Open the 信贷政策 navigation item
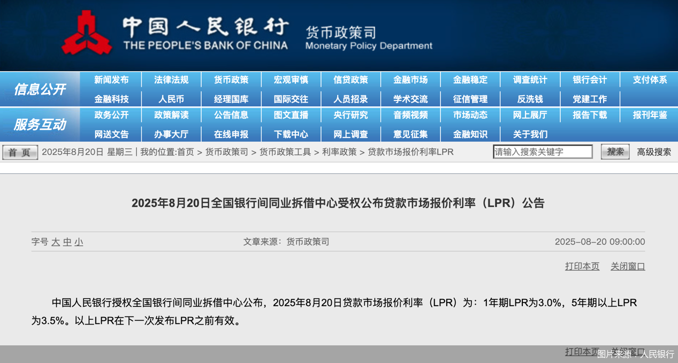This screenshot has width=678, height=363. (x=351, y=80)
